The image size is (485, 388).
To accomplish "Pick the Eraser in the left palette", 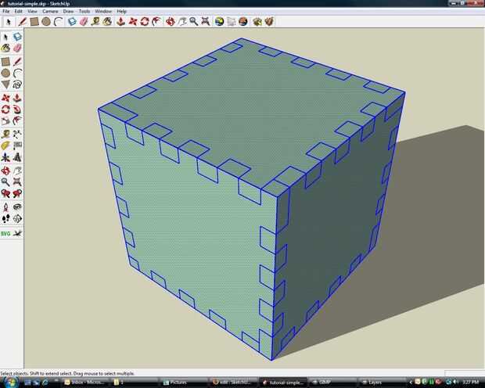I will click(x=17, y=48).
